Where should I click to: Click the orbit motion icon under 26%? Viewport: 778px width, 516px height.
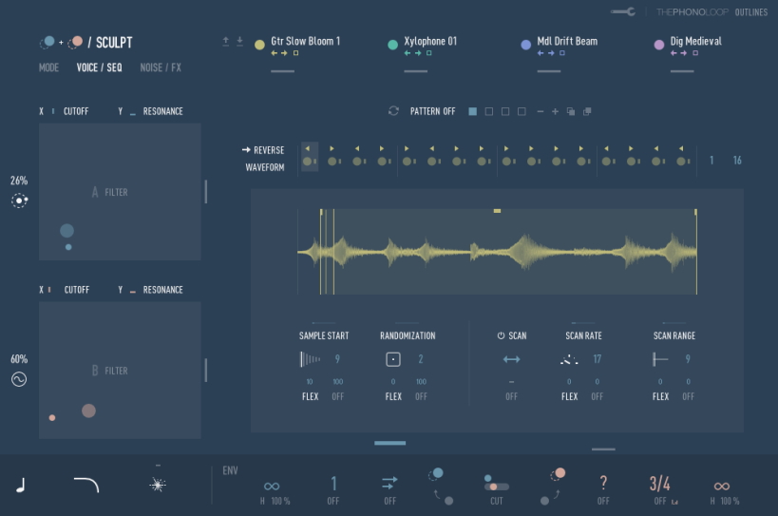19,201
